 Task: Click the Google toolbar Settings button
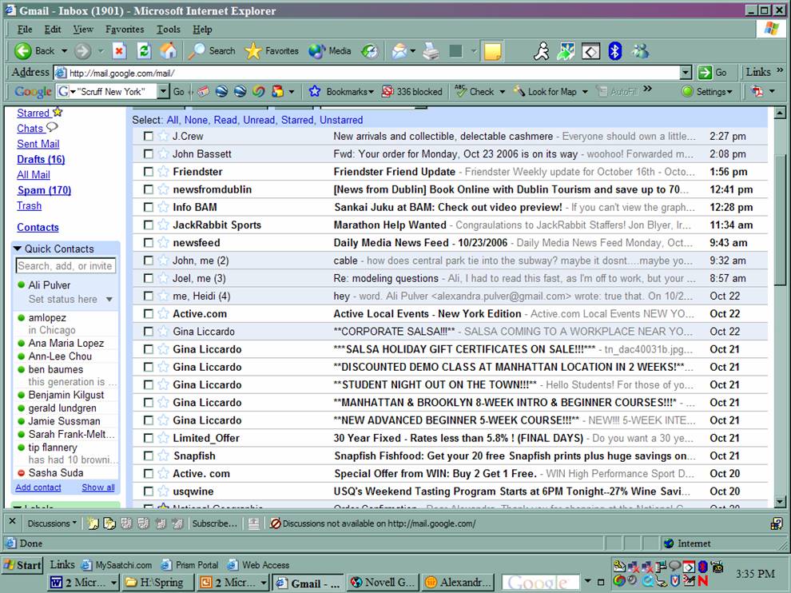pos(707,91)
